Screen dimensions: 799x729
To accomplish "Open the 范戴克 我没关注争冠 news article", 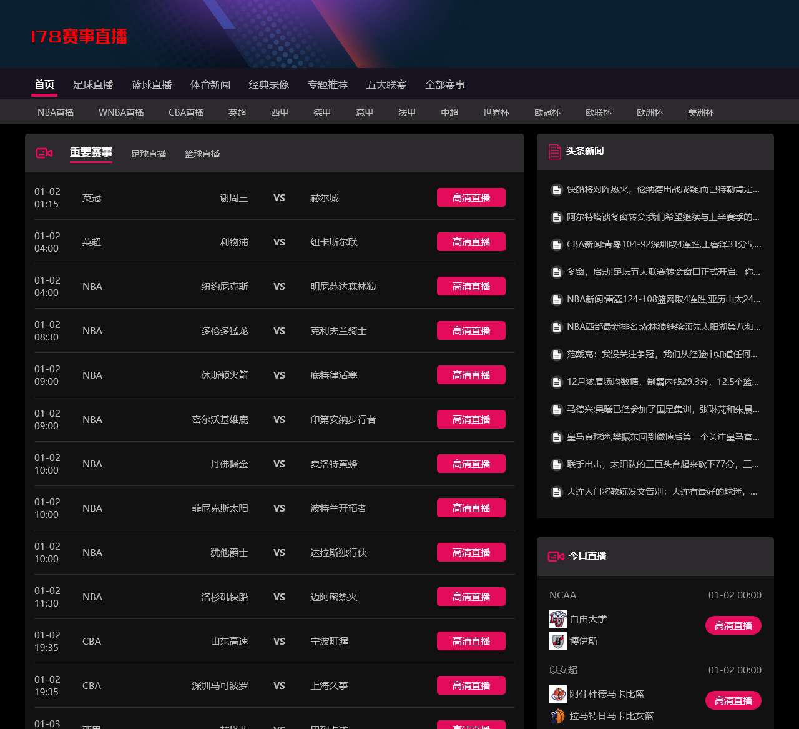I will point(662,355).
